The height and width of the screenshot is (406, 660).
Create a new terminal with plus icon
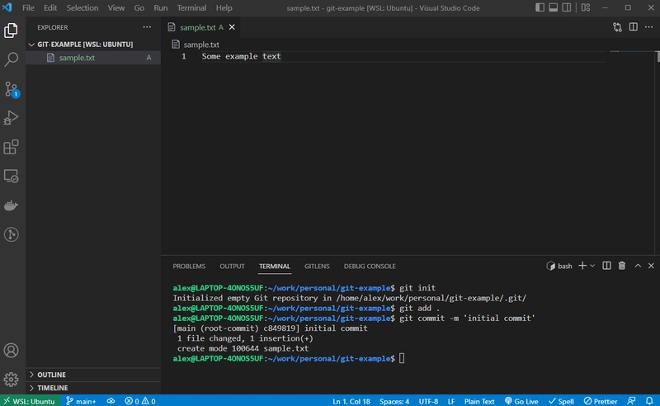[x=582, y=266]
